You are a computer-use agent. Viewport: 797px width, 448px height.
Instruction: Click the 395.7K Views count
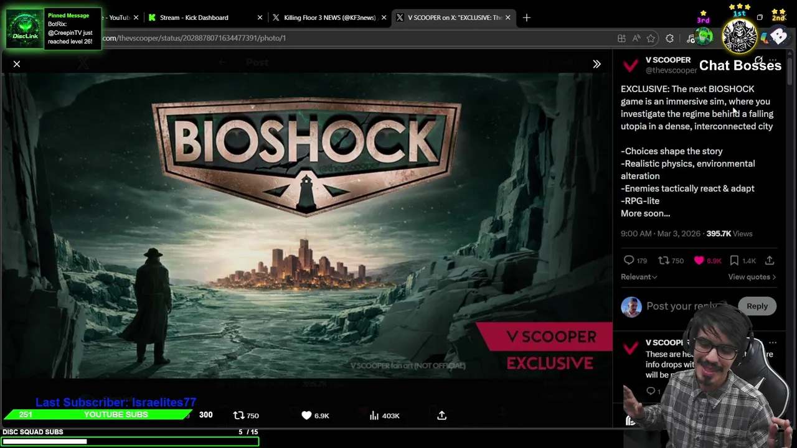click(x=729, y=234)
